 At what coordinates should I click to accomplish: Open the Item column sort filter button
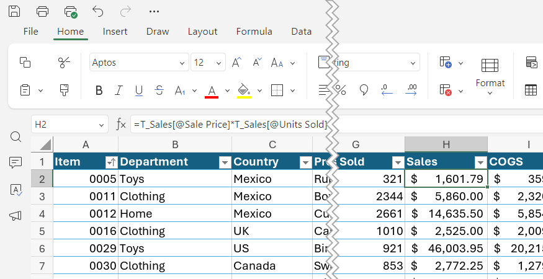[x=112, y=162]
